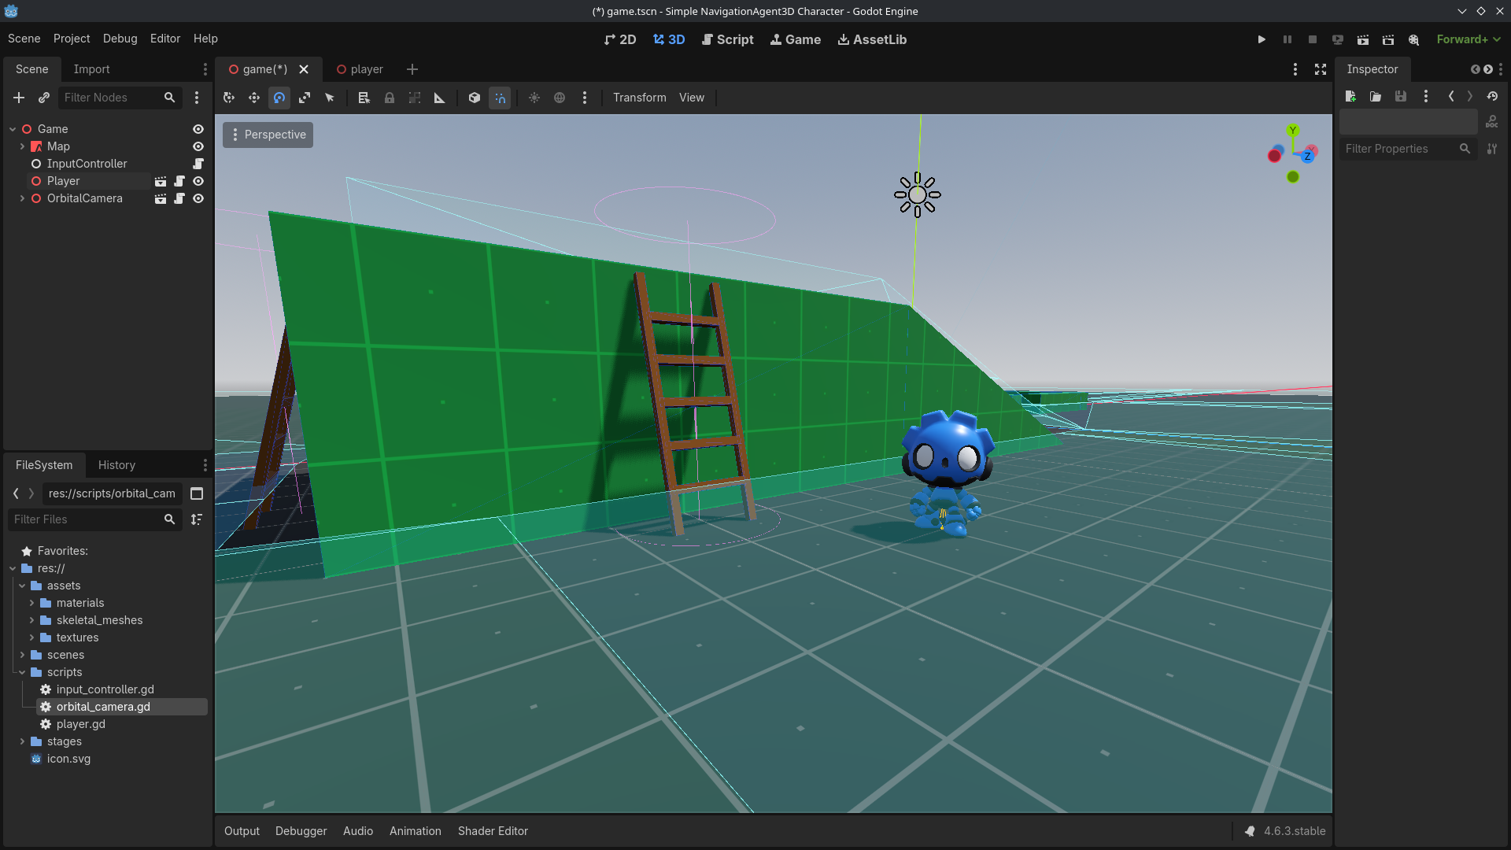The height and width of the screenshot is (850, 1511).
Task: Click the remote deploy icon
Action: (1338, 39)
